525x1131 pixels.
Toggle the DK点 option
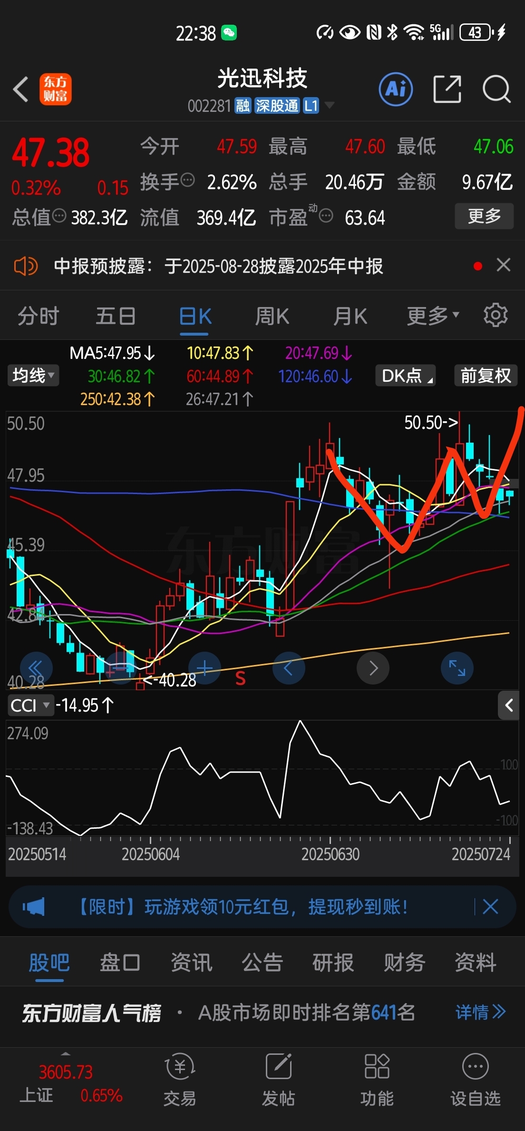(x=406, y=375)
